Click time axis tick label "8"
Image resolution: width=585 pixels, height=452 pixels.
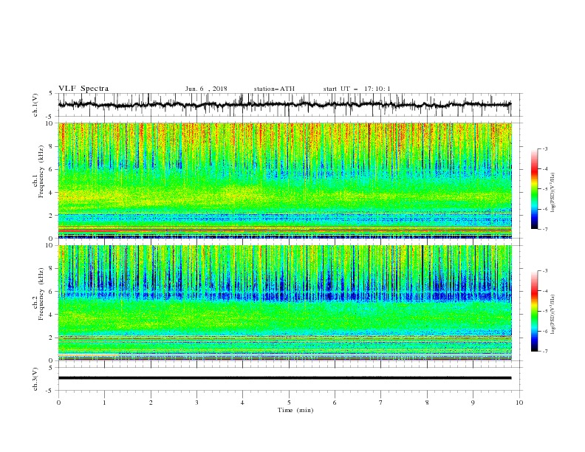point(427,403)
